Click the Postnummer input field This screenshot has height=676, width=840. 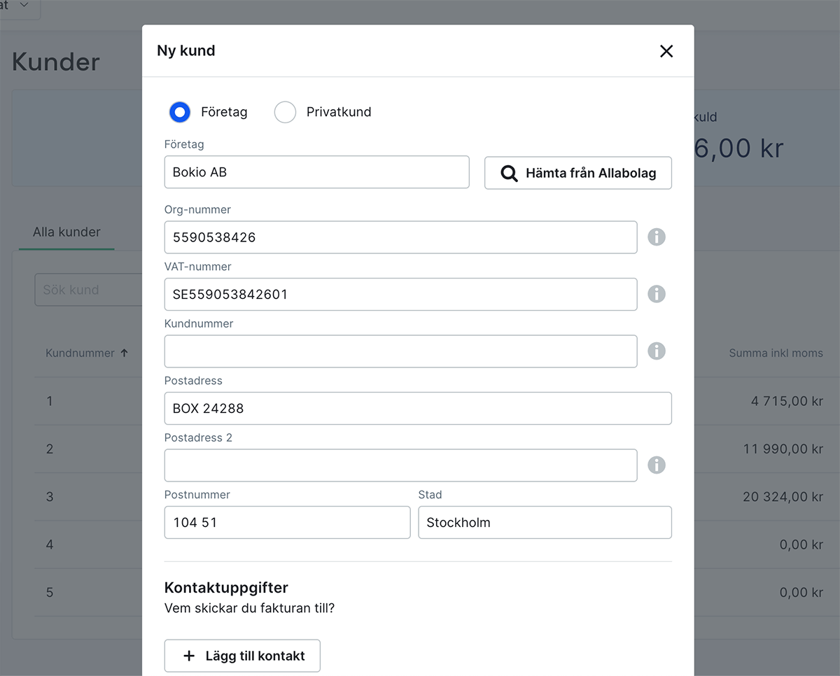click(x=287, y=523)
